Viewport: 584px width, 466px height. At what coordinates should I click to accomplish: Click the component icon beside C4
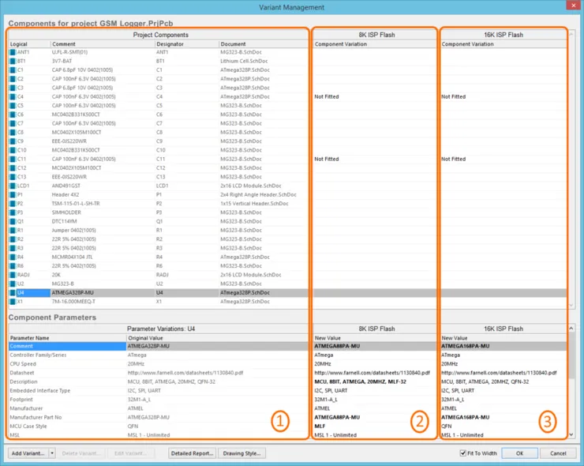click(x=13, y=96)
